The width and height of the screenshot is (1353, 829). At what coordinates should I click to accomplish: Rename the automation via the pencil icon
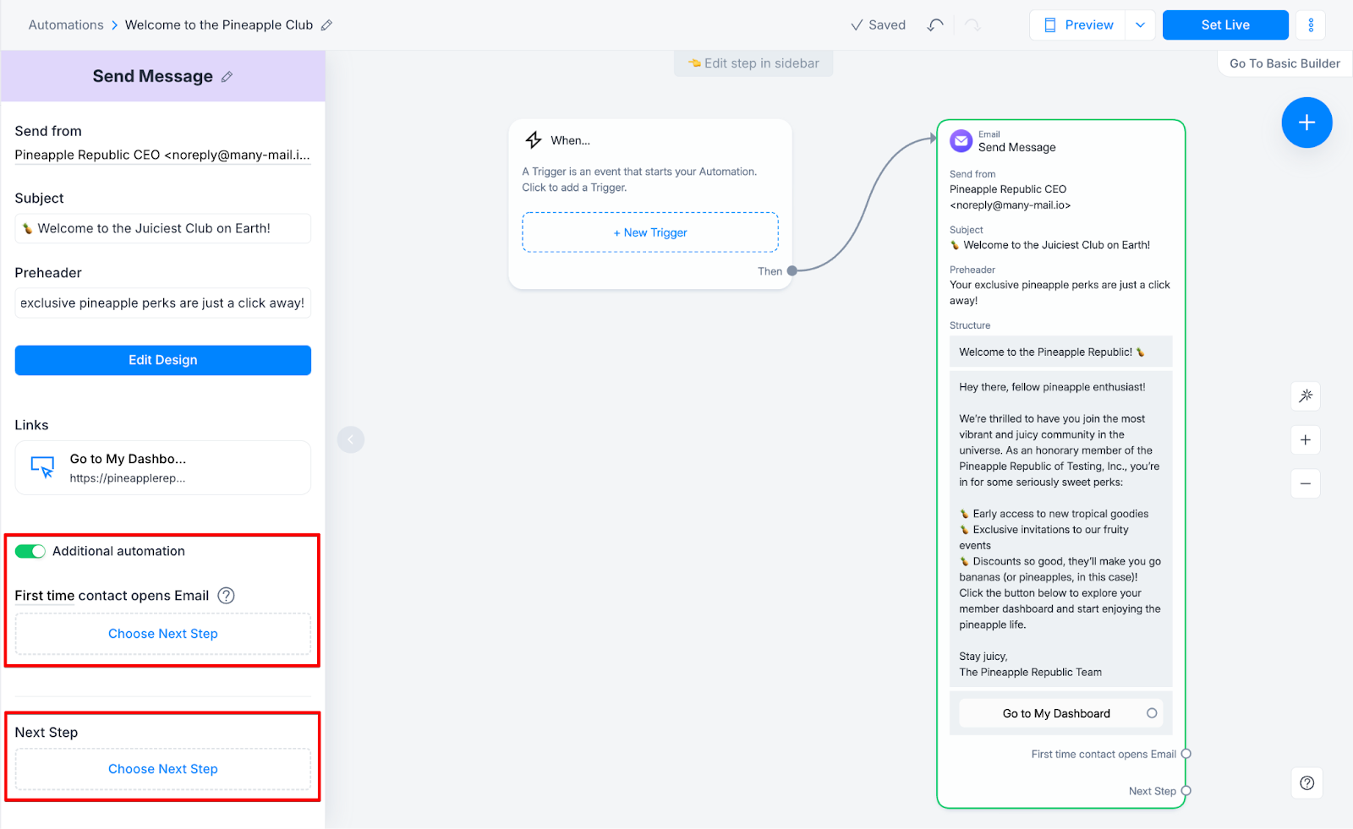pyautogui.click(x=326, y=25)
